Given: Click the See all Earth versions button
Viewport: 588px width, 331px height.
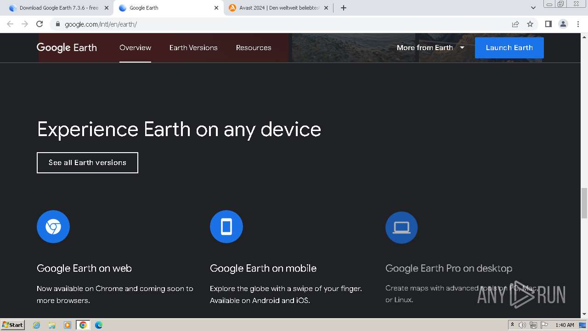Looking at the screenshot, I should (87, 163).
